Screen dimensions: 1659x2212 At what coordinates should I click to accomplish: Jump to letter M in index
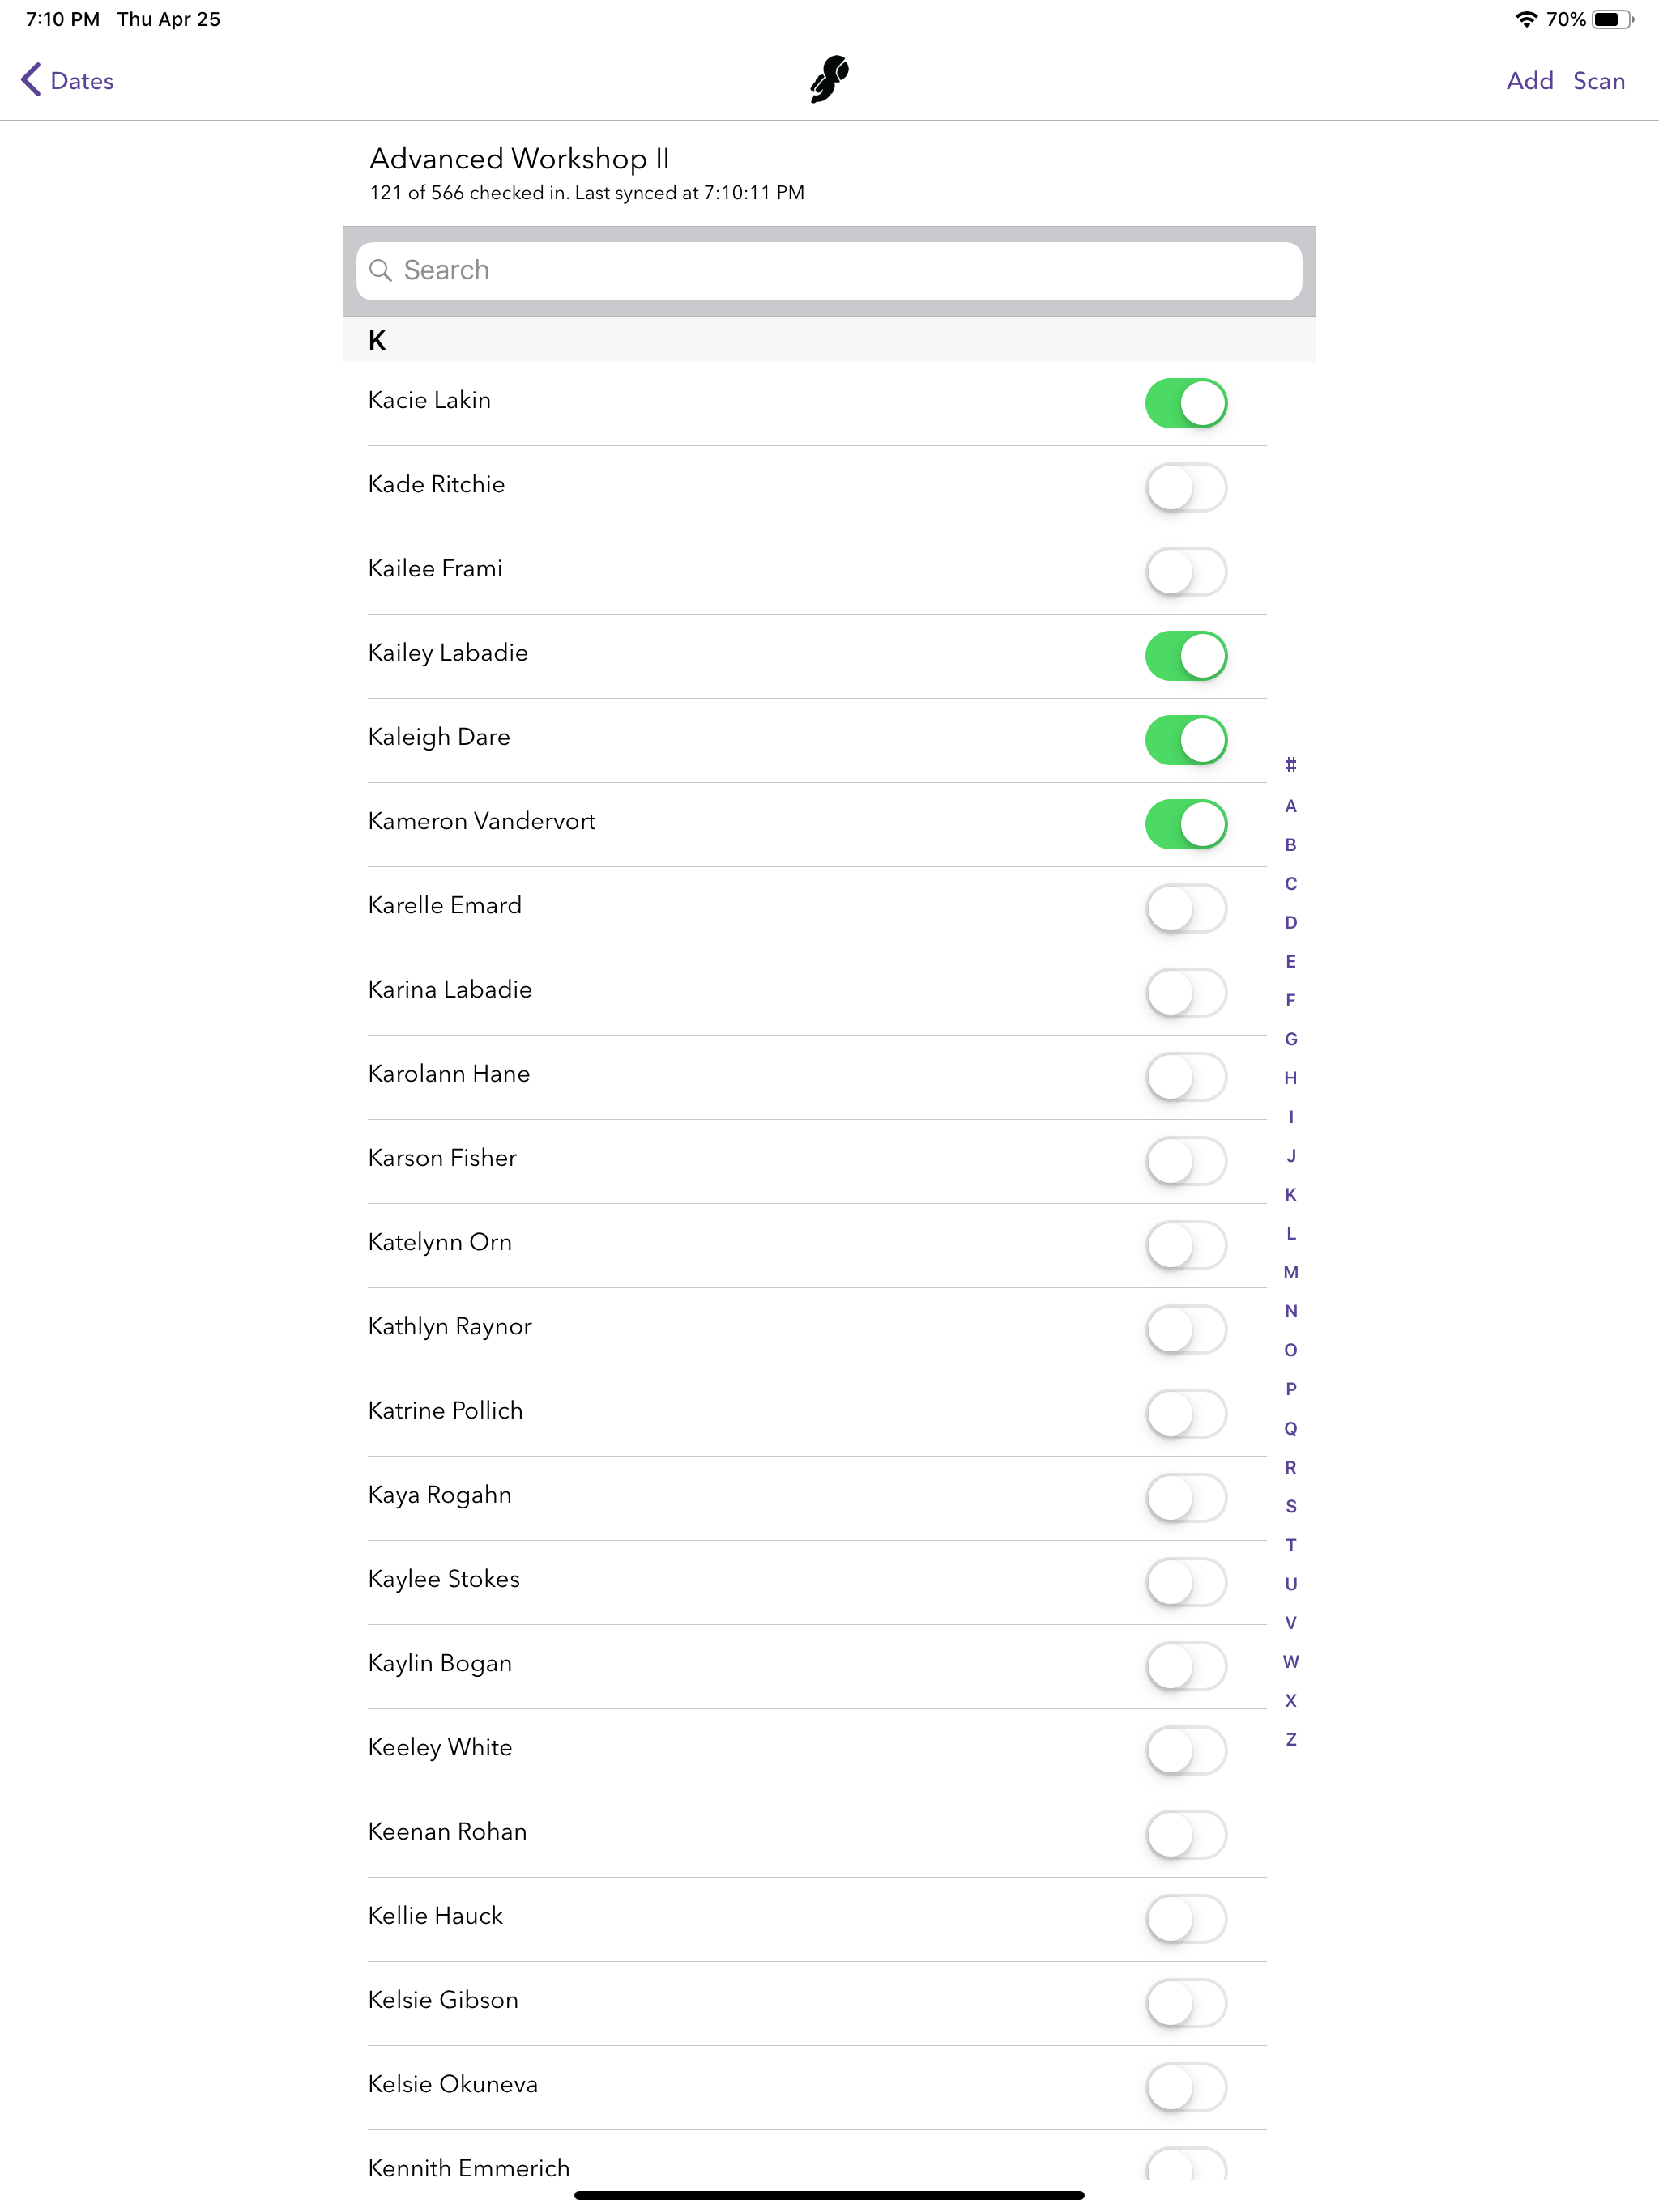pyautogui.click(x=1290, y=1272)
